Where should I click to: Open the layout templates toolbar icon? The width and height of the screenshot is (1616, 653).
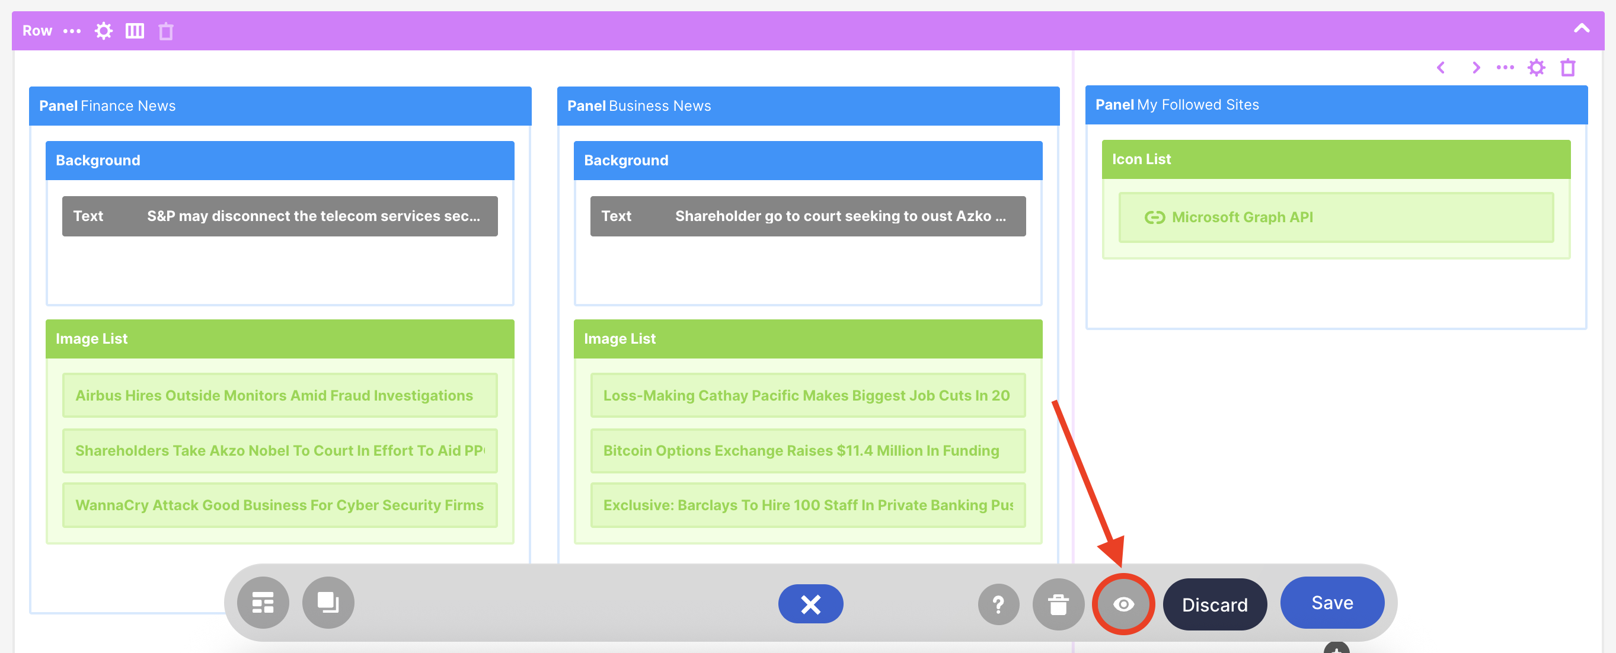[x=263, y=603]
